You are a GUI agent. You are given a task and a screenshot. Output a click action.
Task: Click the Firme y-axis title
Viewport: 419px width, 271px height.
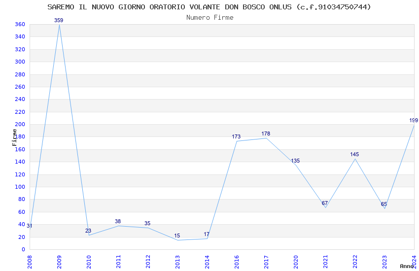click(14, 137)
